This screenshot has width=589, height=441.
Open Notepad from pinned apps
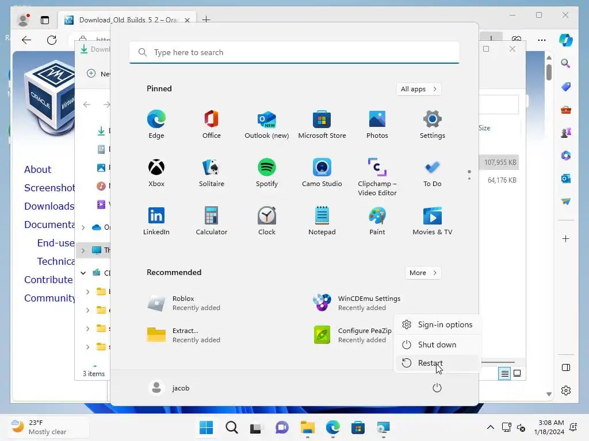tap(322, 221)
